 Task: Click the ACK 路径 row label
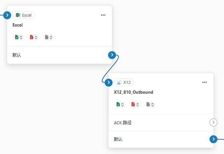(123, 123)
